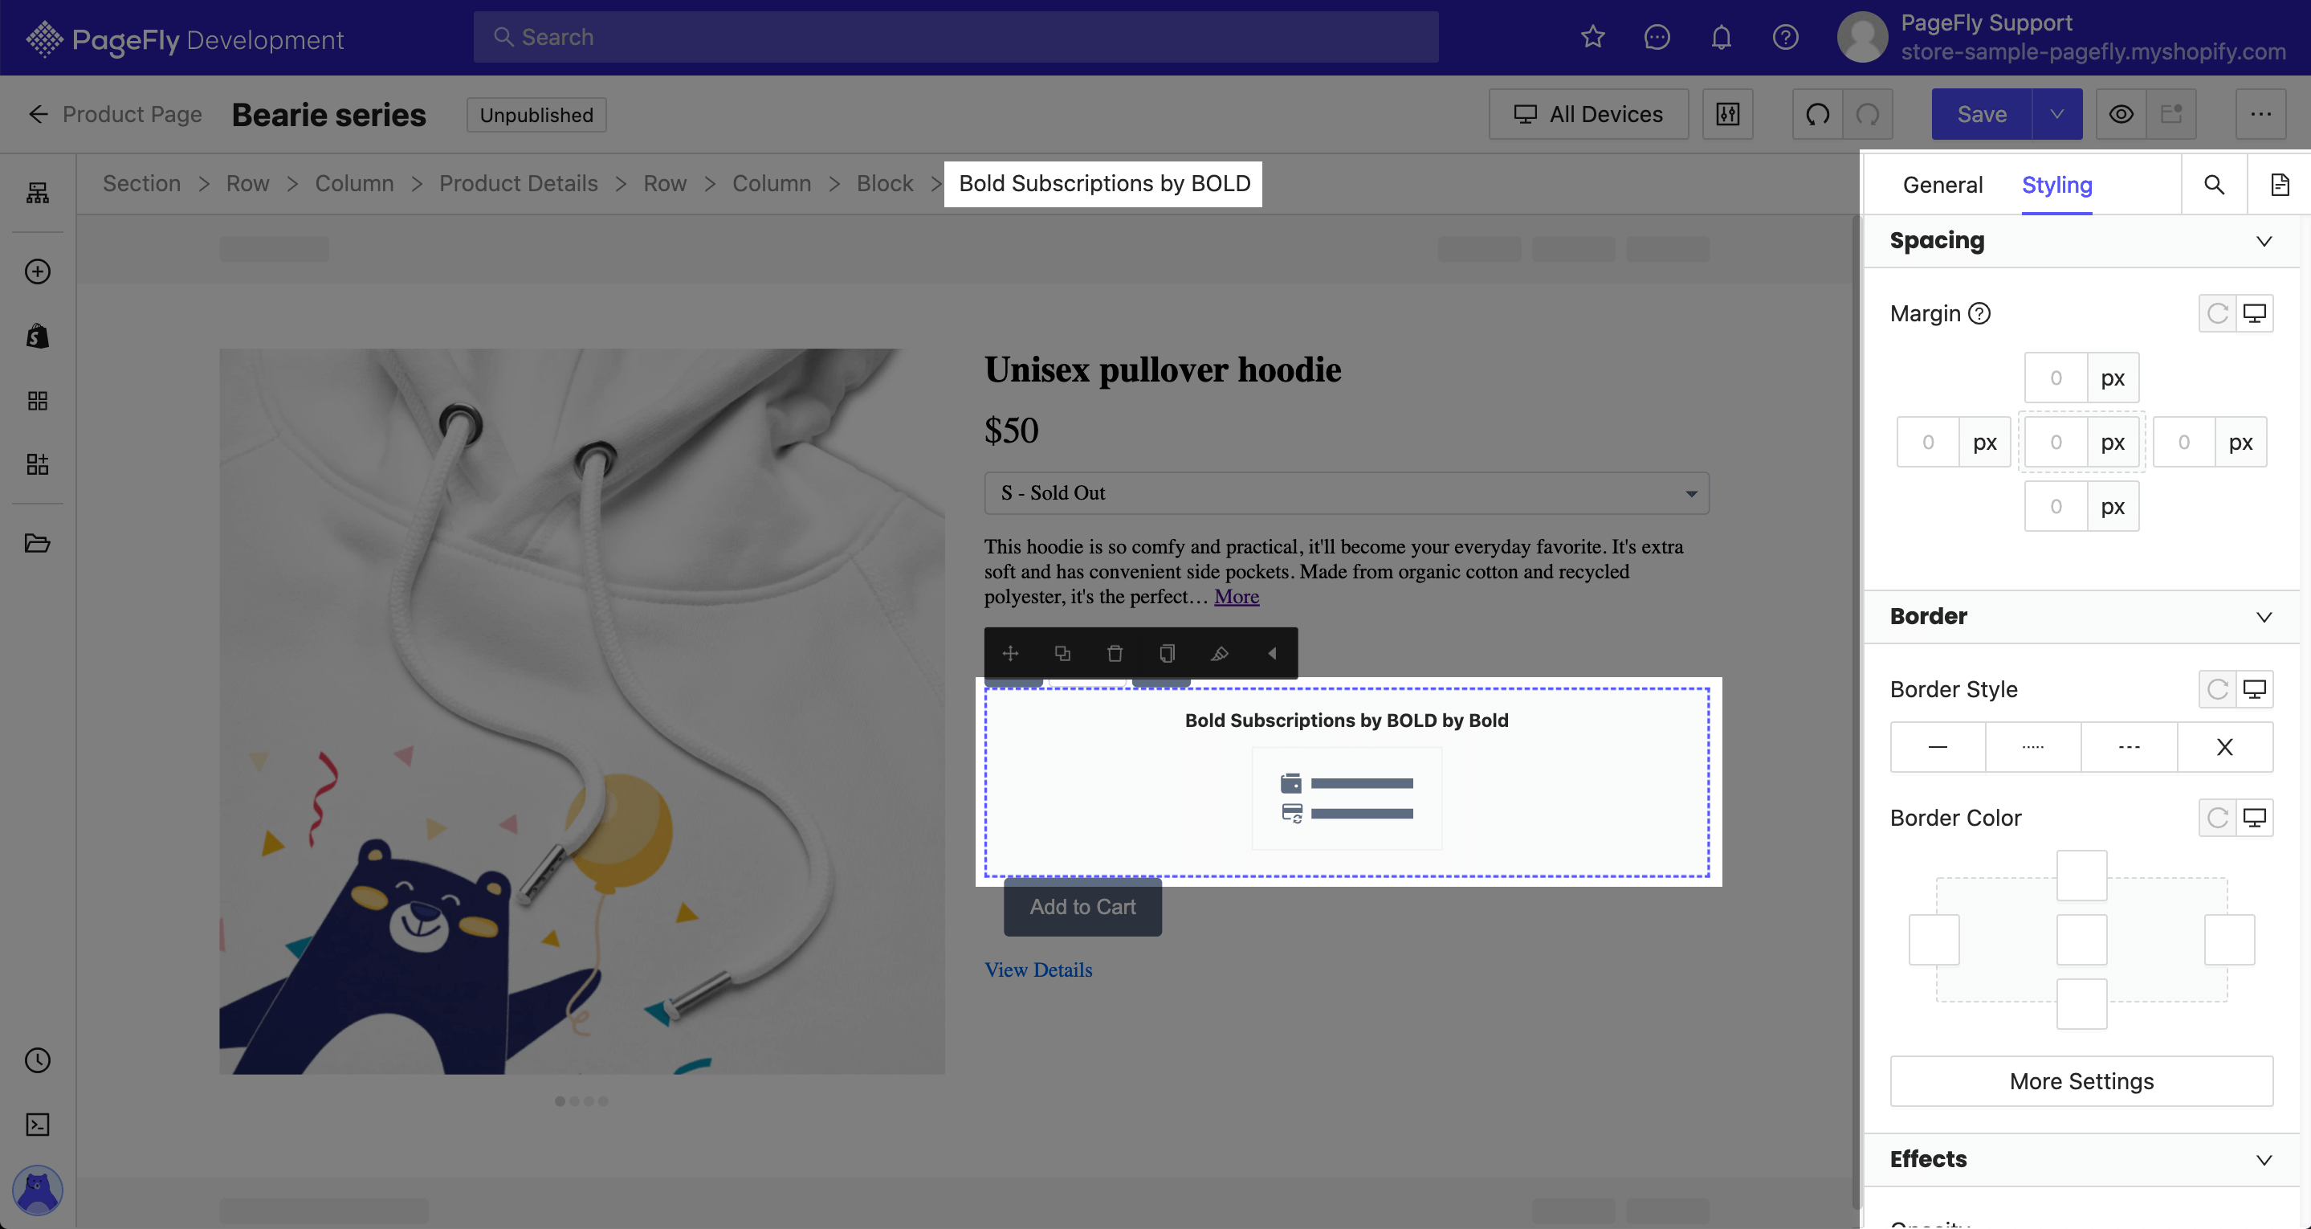Search settings with the magnifier icon
The width and height of the screenshot is (2311, 1229).
point(2214,185)
